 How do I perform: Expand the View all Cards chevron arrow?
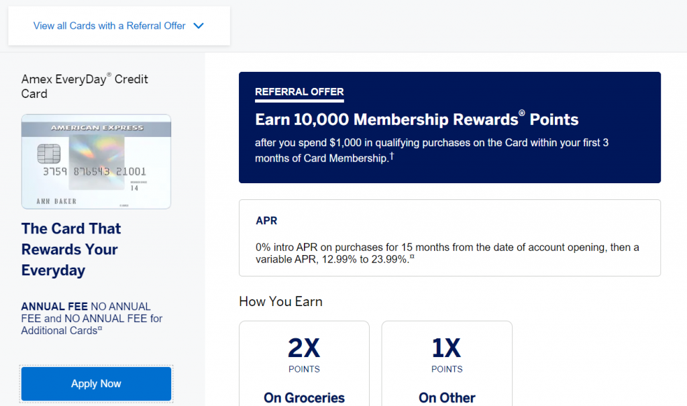tap(199, 26)
